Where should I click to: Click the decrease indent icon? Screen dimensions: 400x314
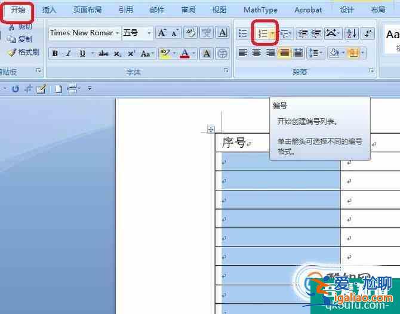point(303,33)
